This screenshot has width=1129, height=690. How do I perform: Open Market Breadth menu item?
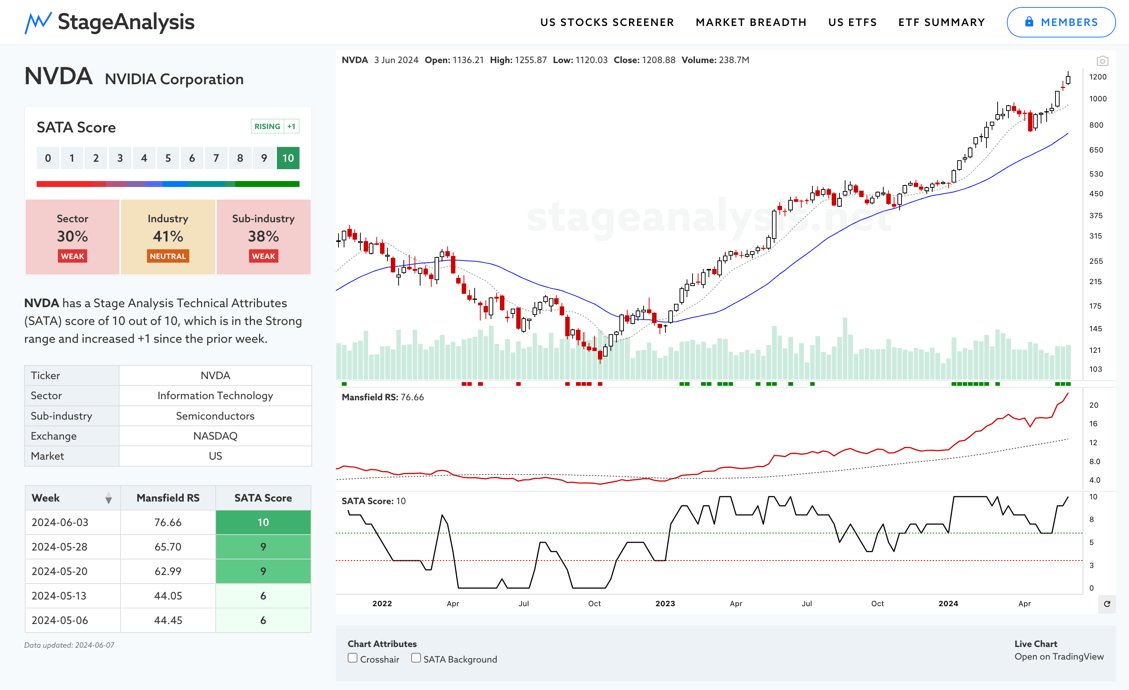click(x=751, y=22)
